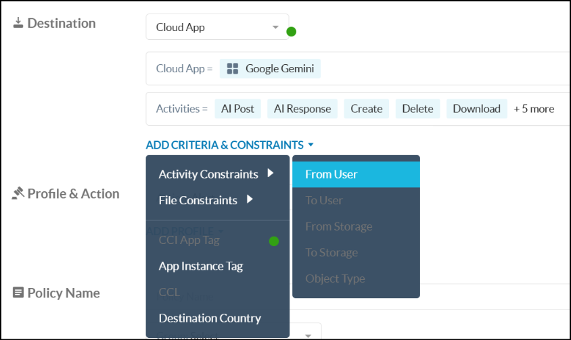Image resolution: width=571 pixels, height=340 pixels.
Task: Click the Google Gemini app grid icon
Action: click(232, 68)
